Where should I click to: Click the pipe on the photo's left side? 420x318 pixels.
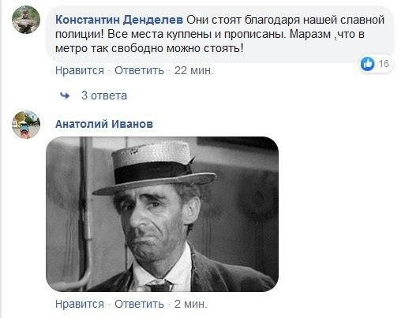coord(85,214)
